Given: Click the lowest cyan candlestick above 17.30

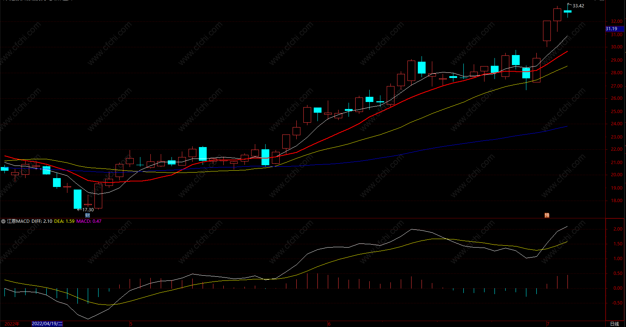Looking at the screenshot, I should [77, 199].
